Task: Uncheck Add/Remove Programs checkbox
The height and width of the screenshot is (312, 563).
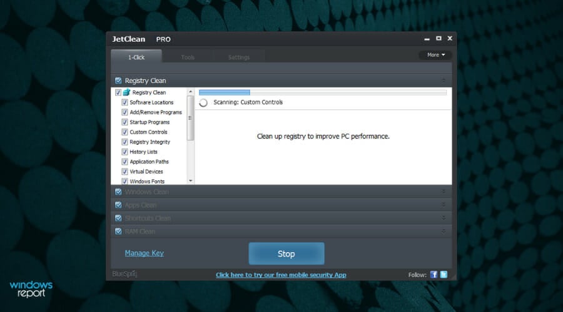Action: (x=124, y=112)
